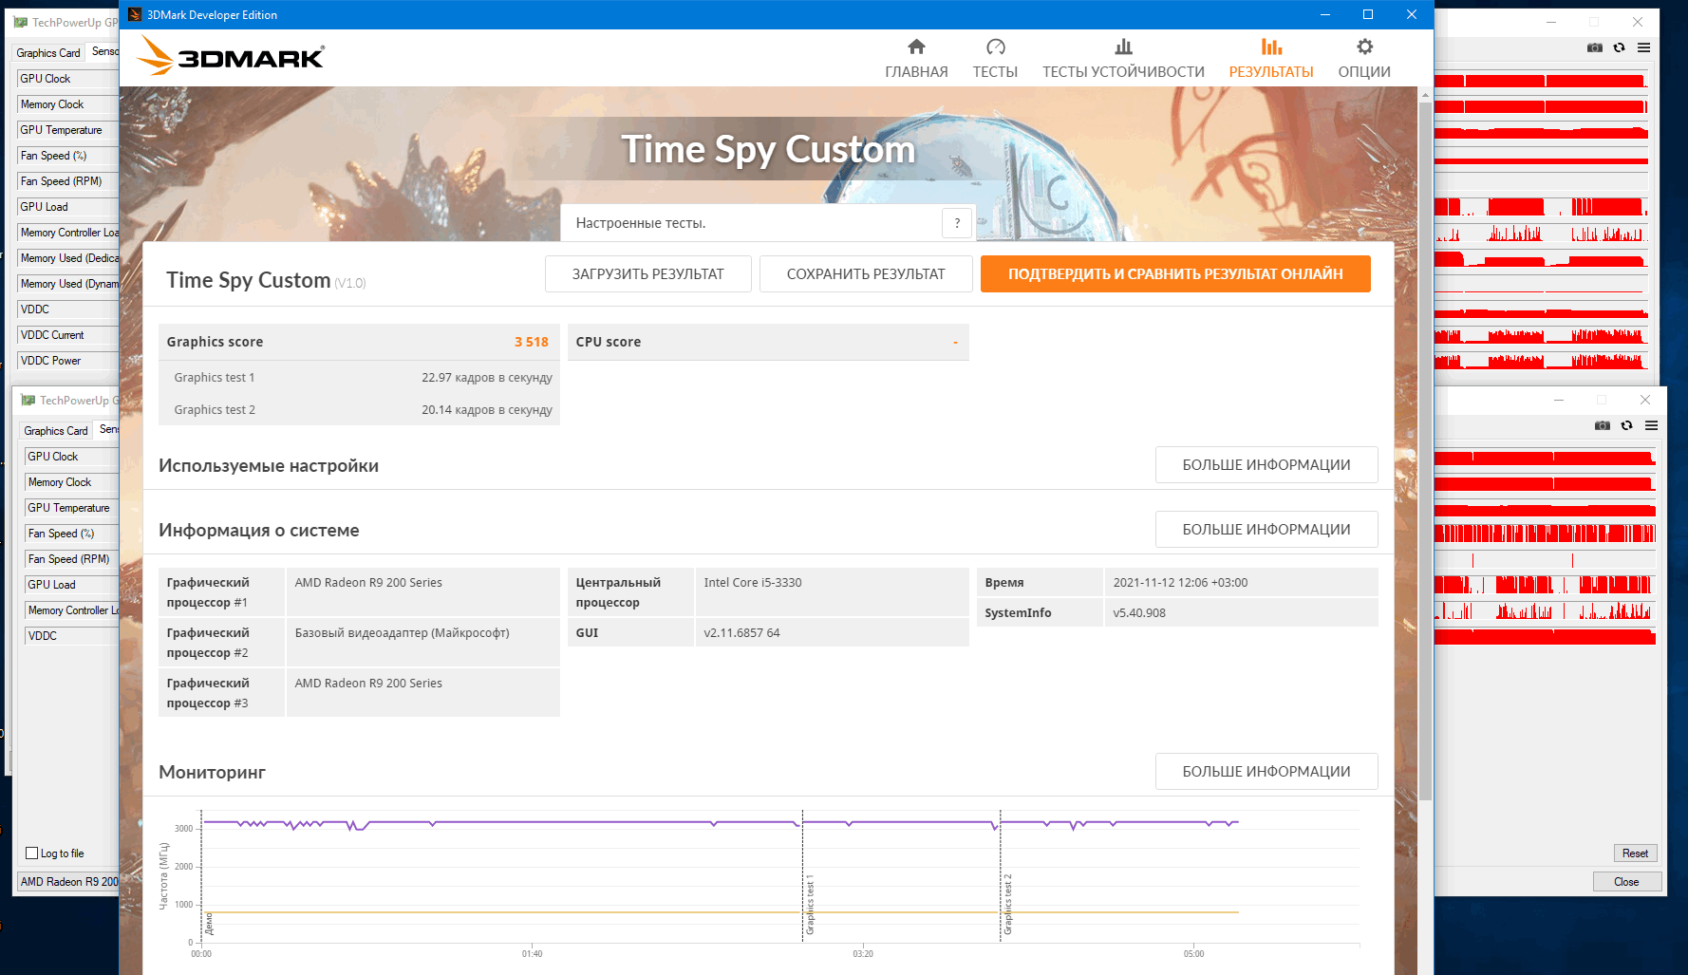This screenshot has width=1688, height=975.
Task: Click the Graphics test 1 timeline marker
Action: point(810,905)
